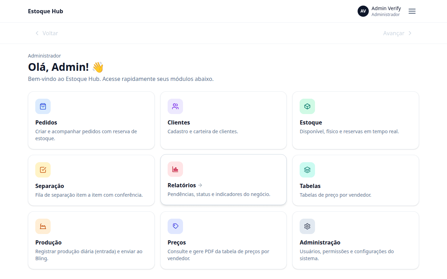447x279 pixels.
Task: Open the Tabelas module title
Action: click(310, 186)
